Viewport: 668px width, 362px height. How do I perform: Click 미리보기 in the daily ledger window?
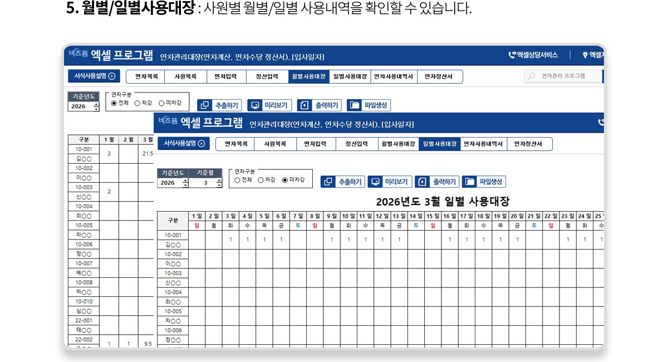(x=390, y=182)
